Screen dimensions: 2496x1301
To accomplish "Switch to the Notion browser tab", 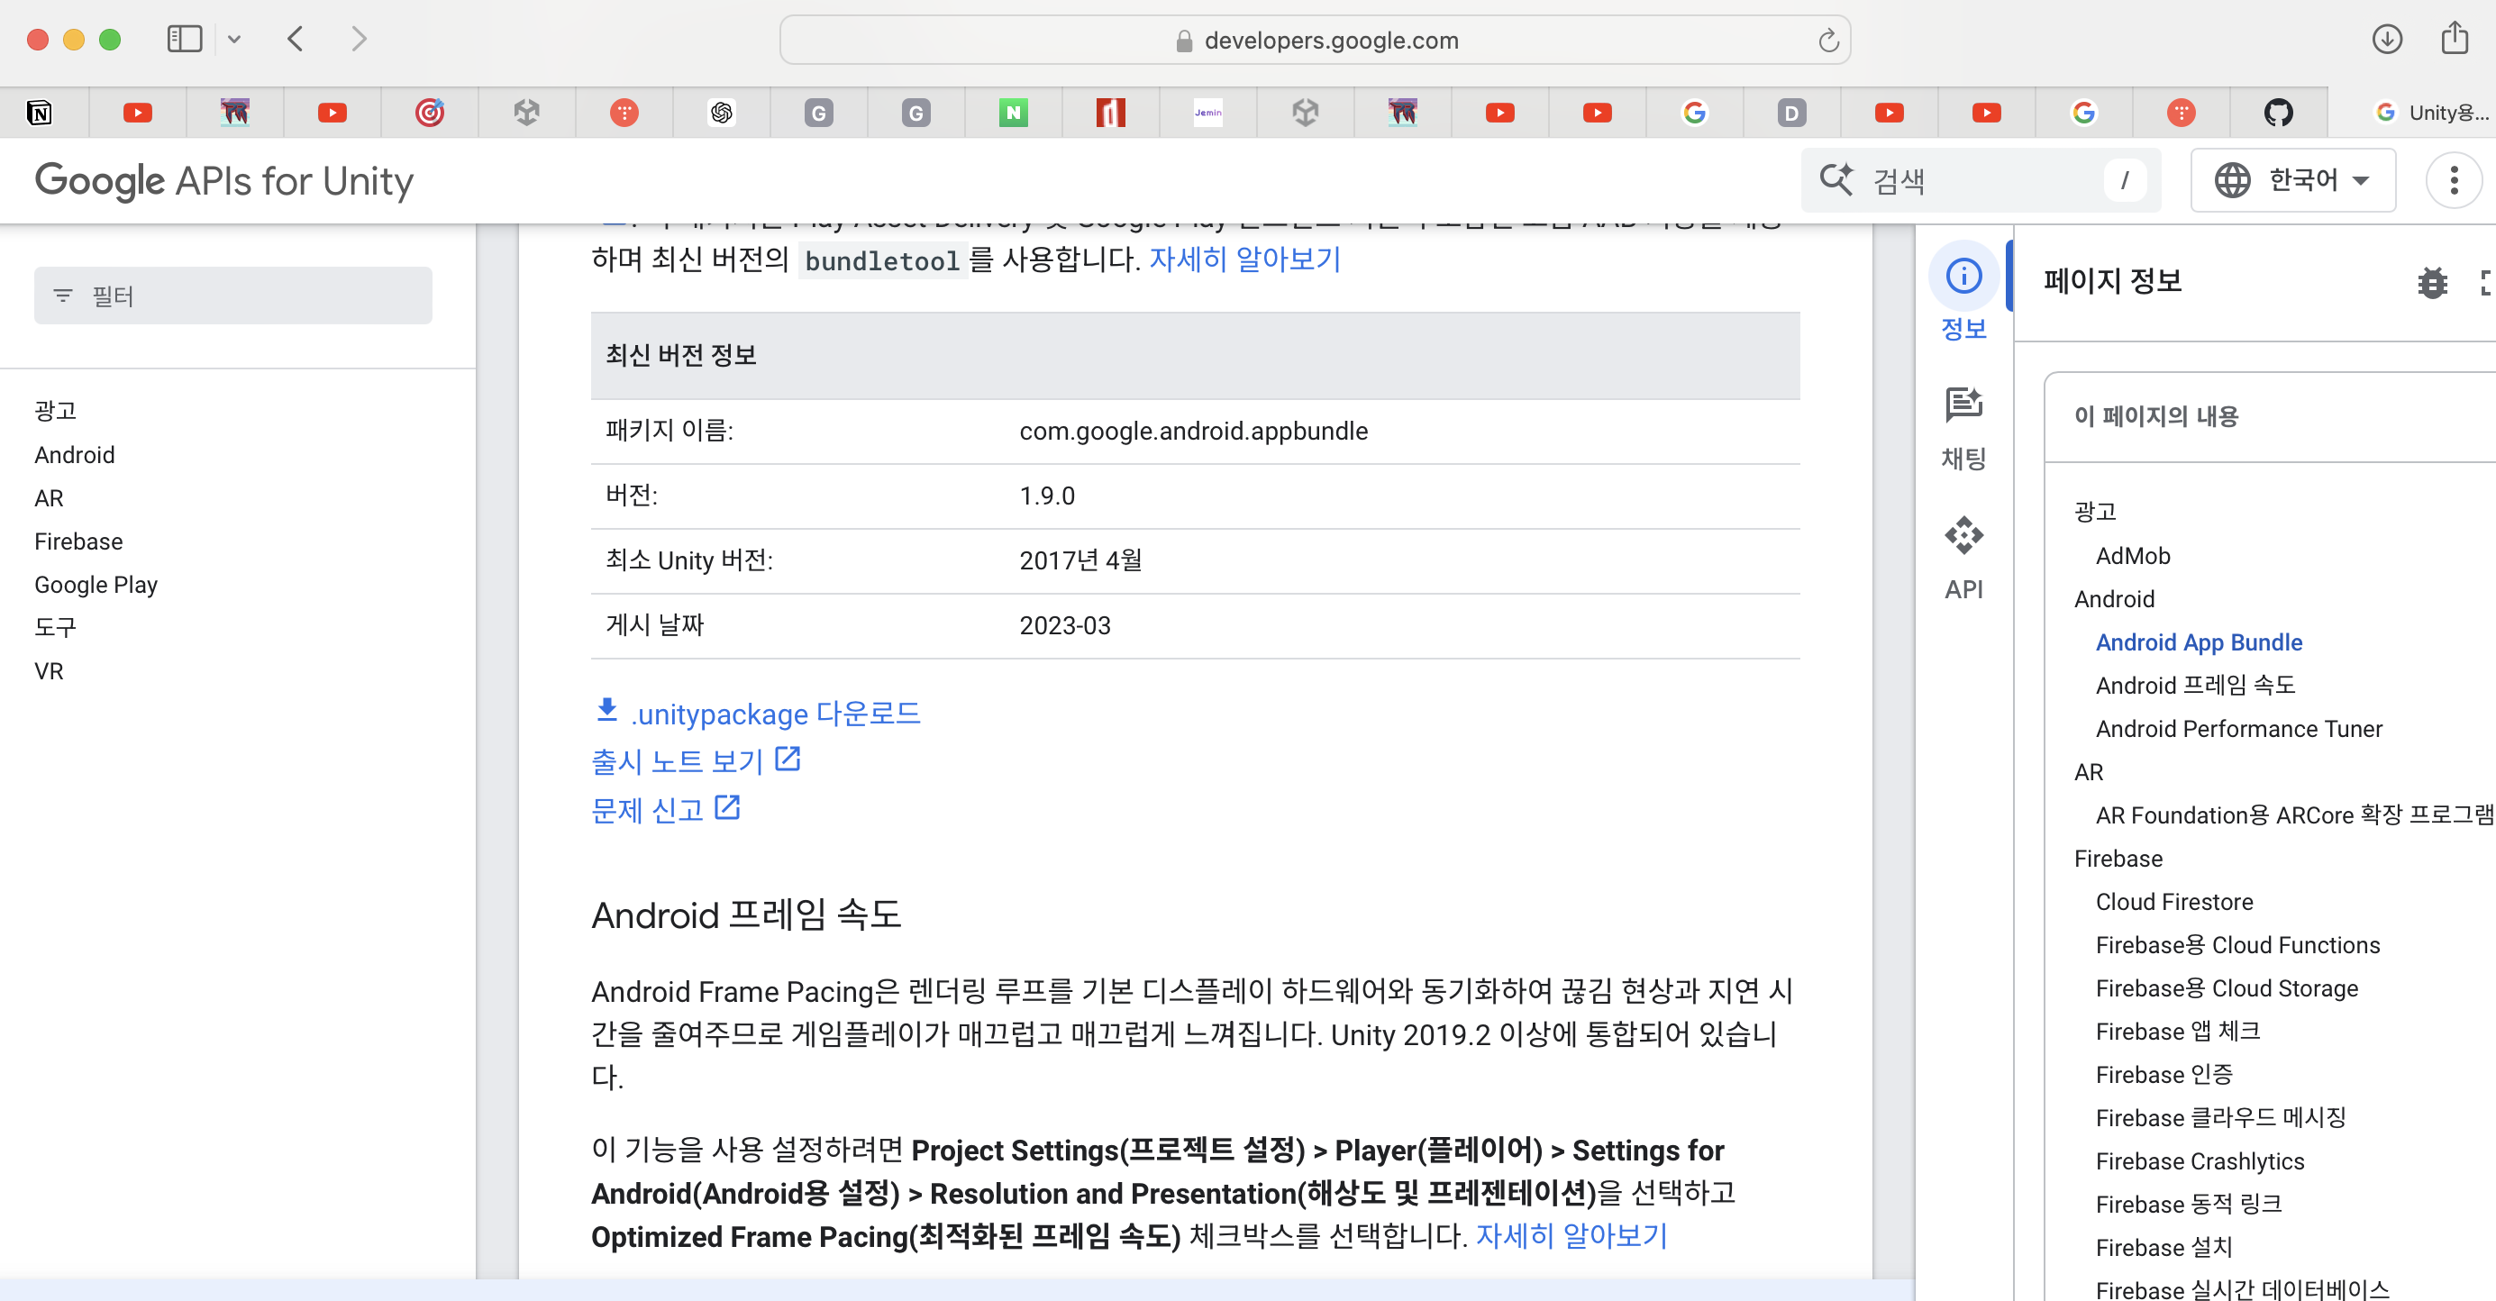I will pos(40,114).
